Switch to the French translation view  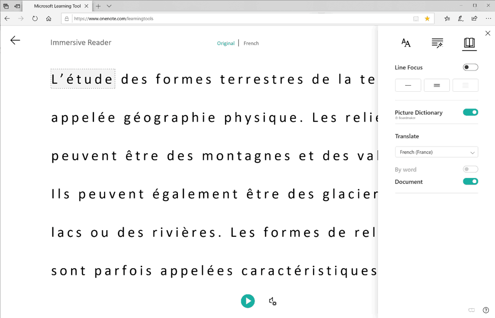[251, 44]
